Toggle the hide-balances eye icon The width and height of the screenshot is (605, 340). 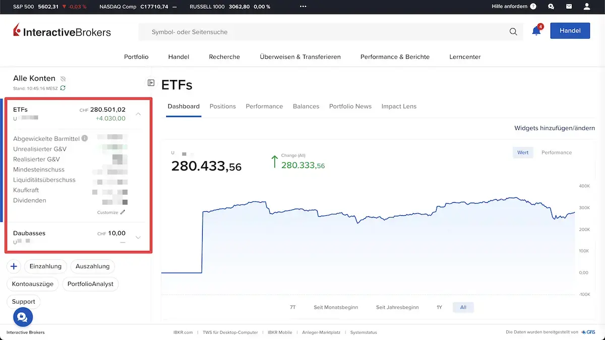pyautogui.click(x=63, y=79)
